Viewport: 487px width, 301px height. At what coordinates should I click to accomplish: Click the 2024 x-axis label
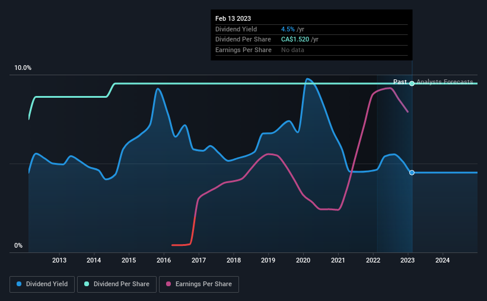[443, 260]
